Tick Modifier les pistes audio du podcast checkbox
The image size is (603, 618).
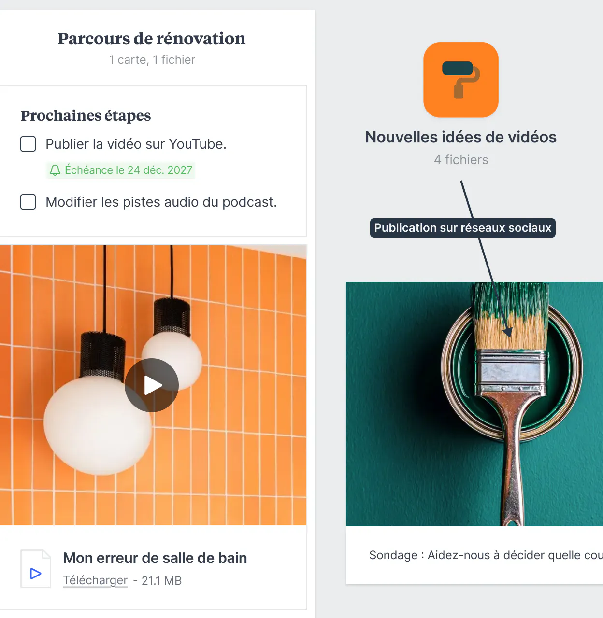(28, 202)
